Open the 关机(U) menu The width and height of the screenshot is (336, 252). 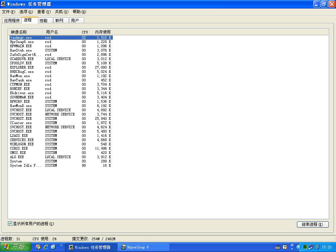tap(61, 11)
